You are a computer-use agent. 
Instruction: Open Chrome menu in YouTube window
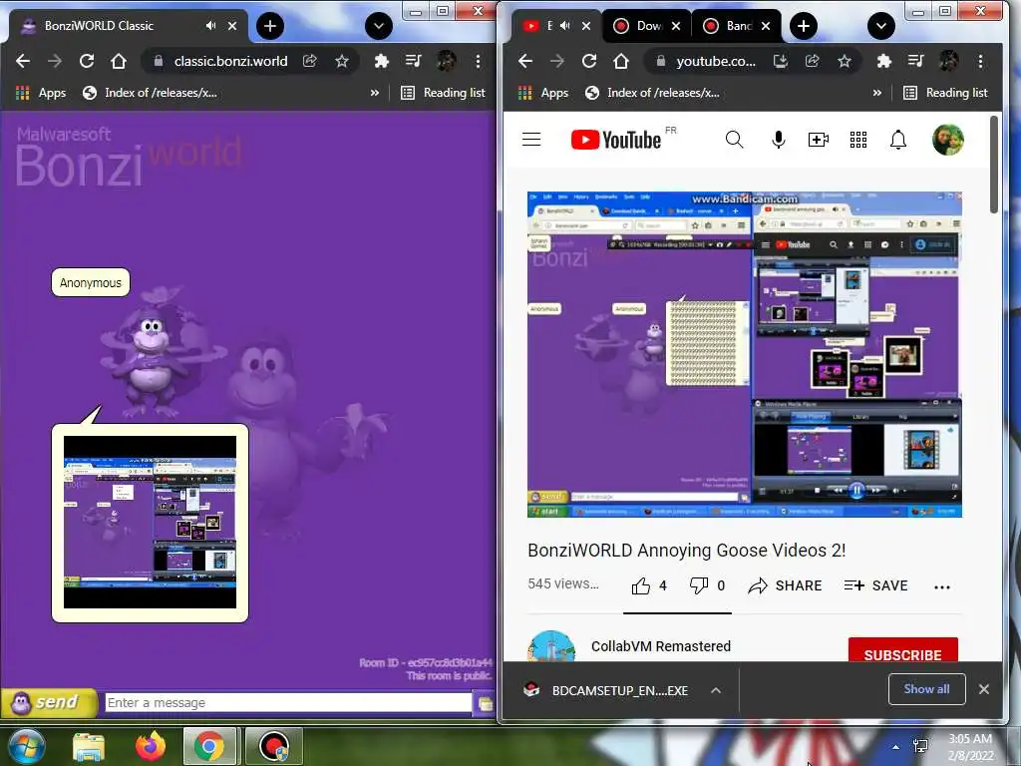coord(981,61)
